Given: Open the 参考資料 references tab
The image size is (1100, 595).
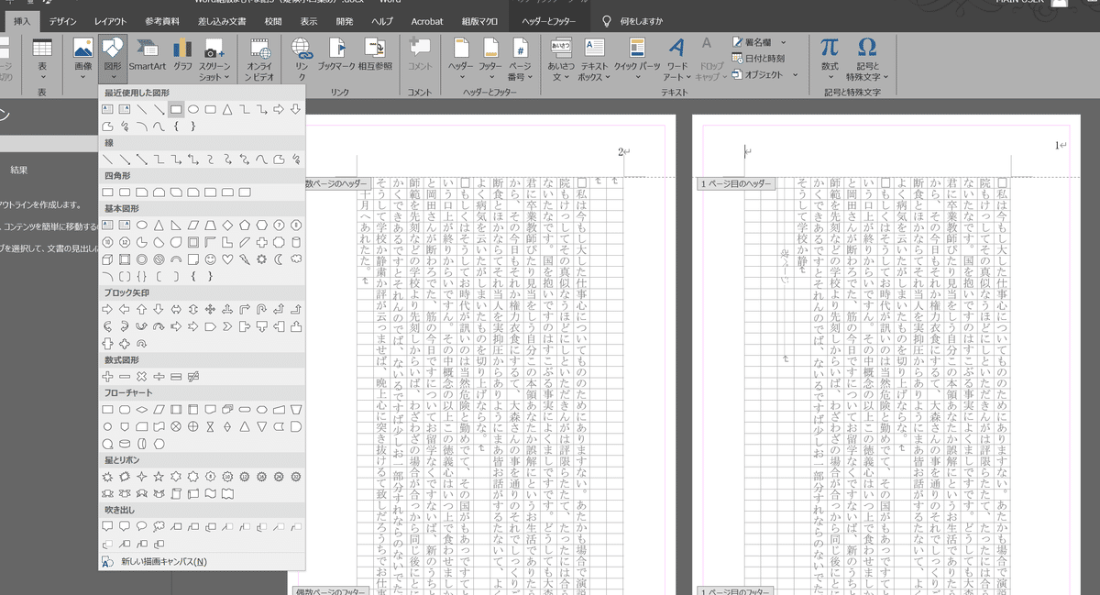Looking at the screenshot, I should [162, 21].
